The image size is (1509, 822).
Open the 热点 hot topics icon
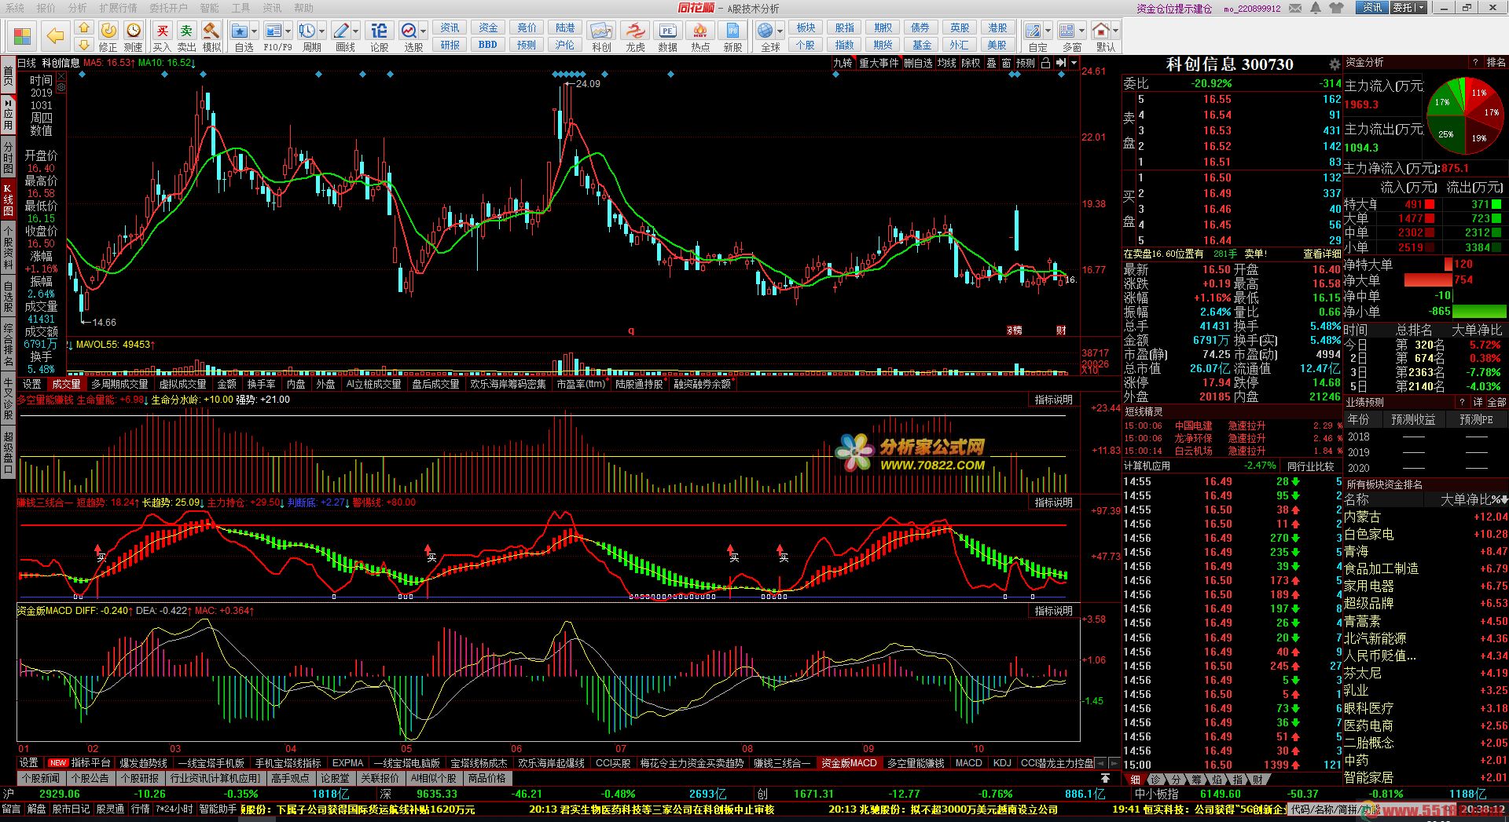coord(699,36)
